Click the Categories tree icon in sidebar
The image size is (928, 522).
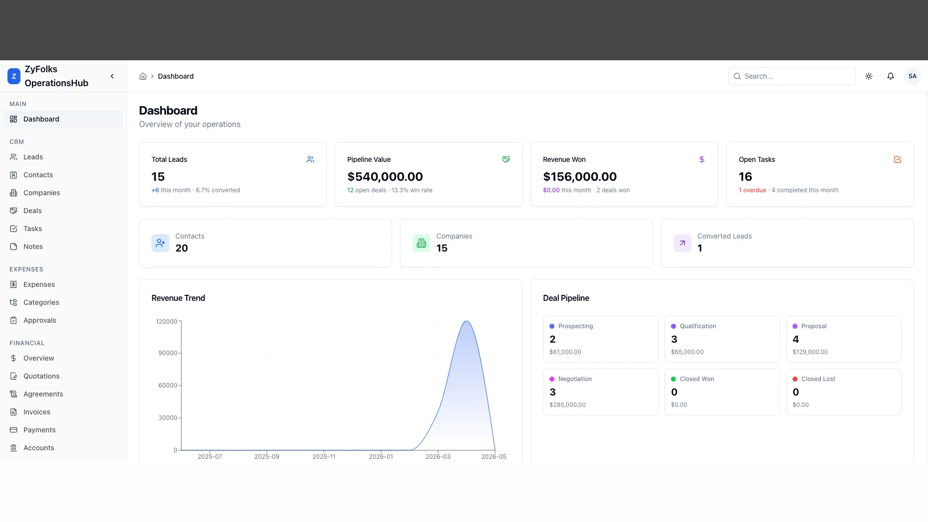pyautogui.click(x=13, y=302)
